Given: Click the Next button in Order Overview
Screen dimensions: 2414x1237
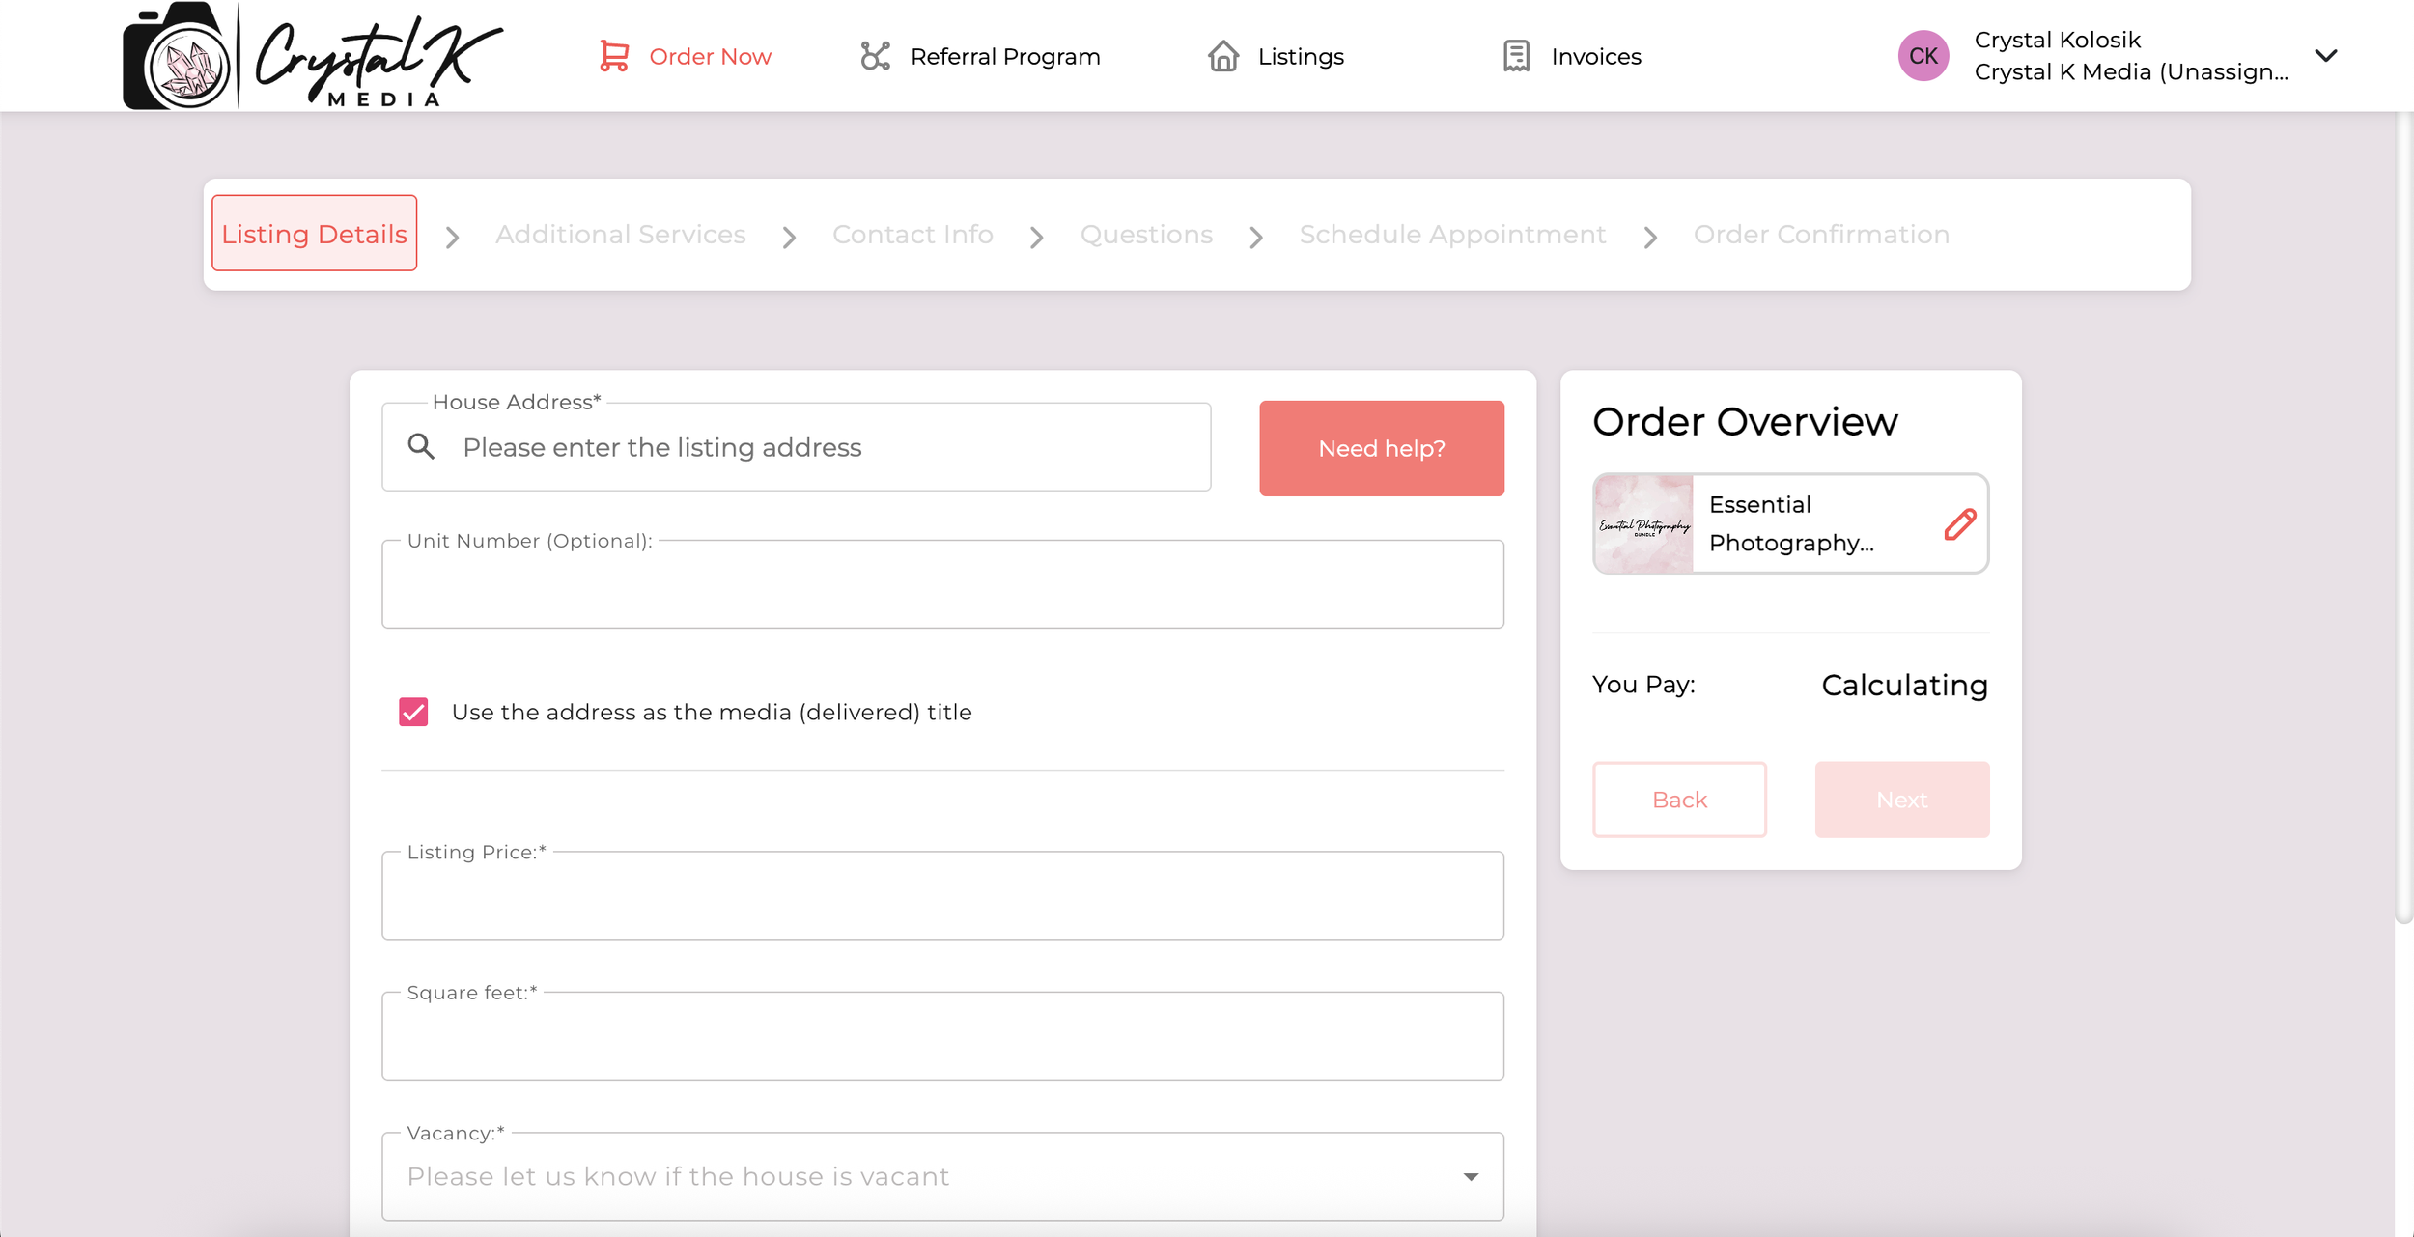Looking at the screenshot, I should 1900,800.
